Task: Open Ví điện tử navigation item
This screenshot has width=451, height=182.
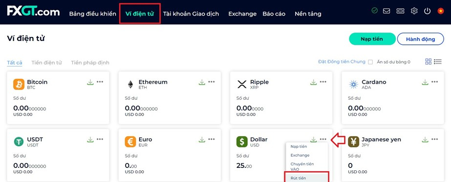Action: [140, 14]
